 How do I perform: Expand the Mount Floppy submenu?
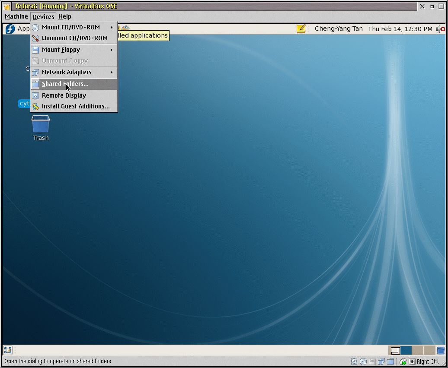74,50
